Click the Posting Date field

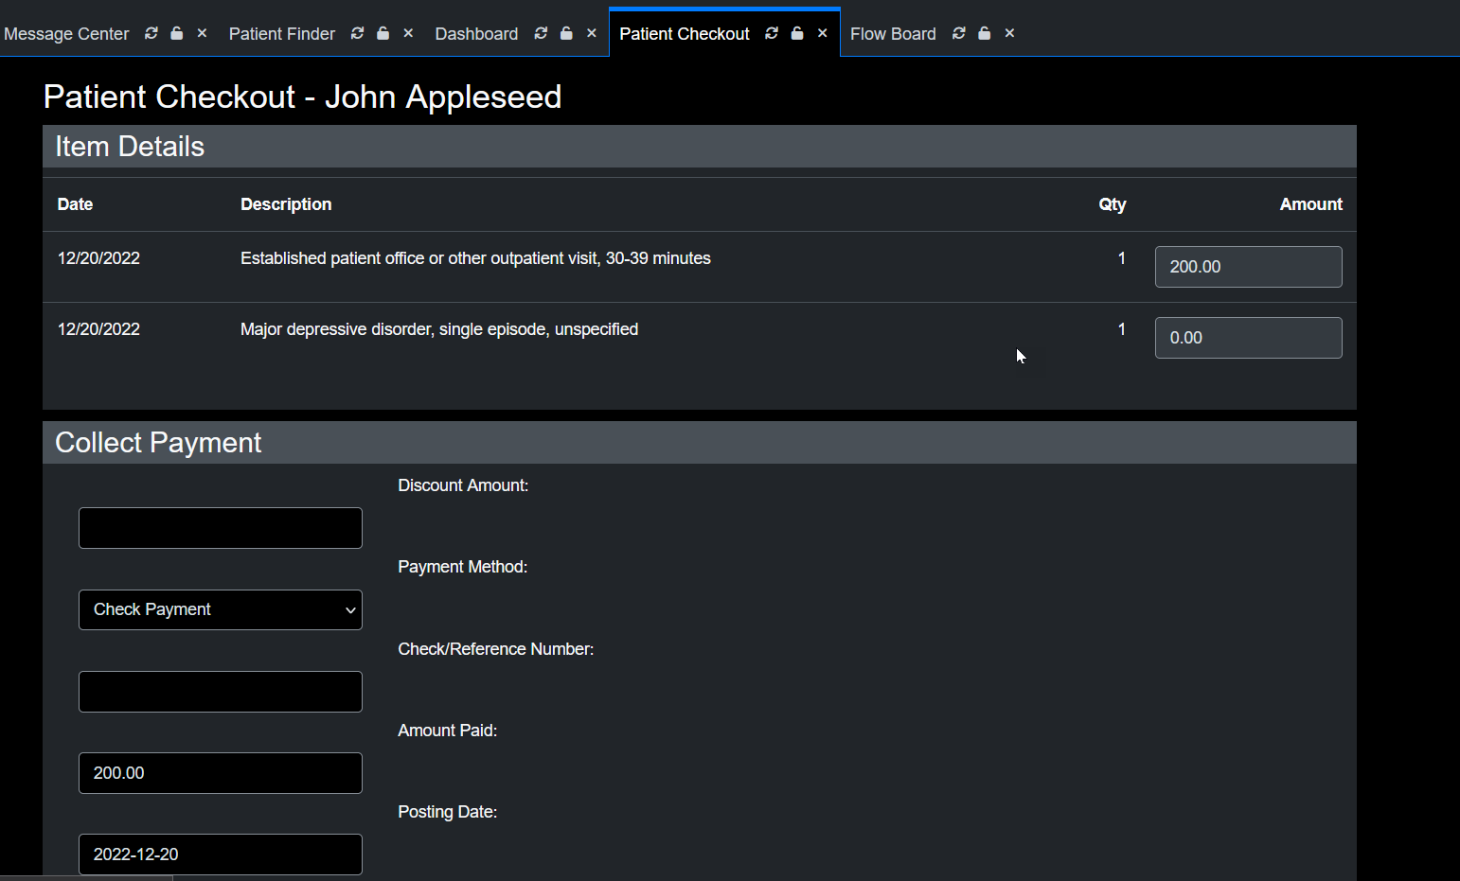coord(220,854)
